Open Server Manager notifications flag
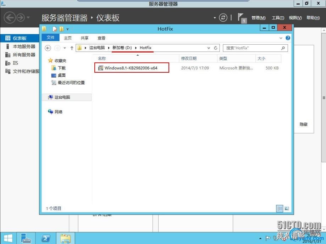Screen dimensions: 326x244 [x=242, y=18]
